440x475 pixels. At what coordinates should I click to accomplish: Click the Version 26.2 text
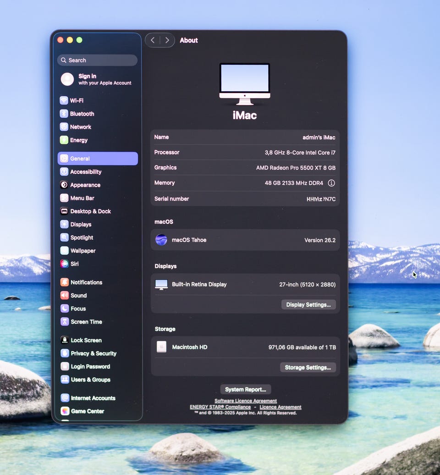tap(320, 240)
